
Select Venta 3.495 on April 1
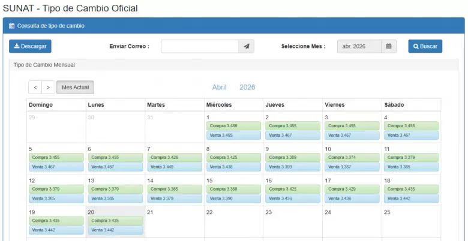click(234, 135)
